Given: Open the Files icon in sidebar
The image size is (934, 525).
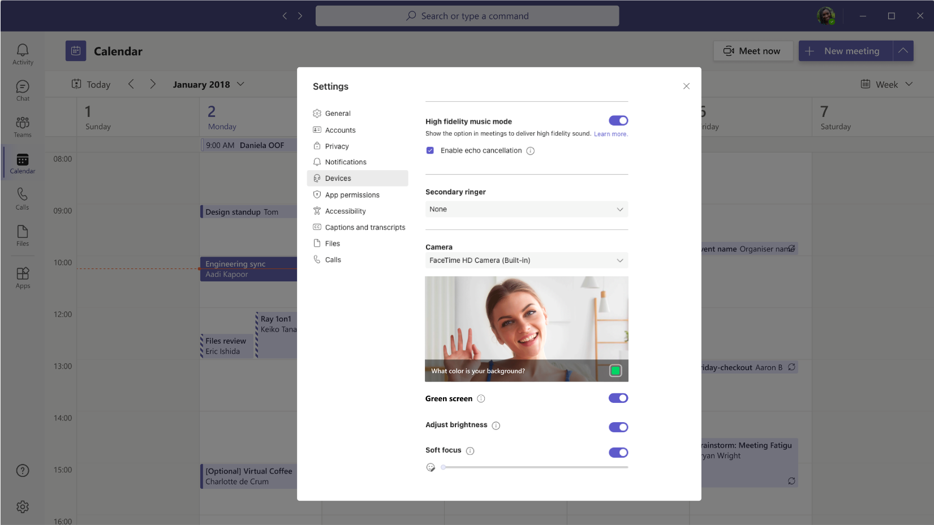Looking at the screenshot, I should point(22,235).
